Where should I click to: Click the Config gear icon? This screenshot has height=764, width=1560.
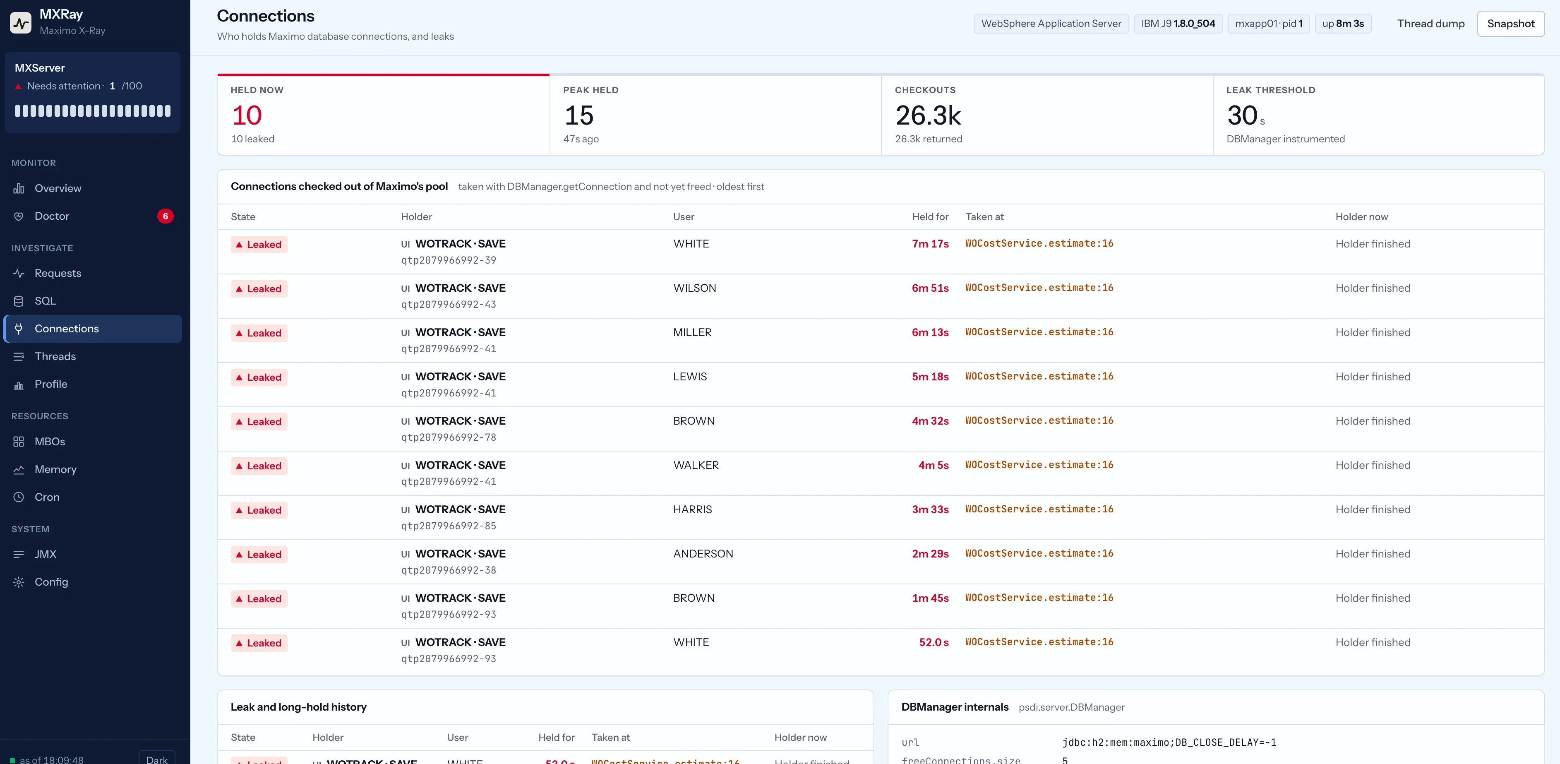click(19, 582)
